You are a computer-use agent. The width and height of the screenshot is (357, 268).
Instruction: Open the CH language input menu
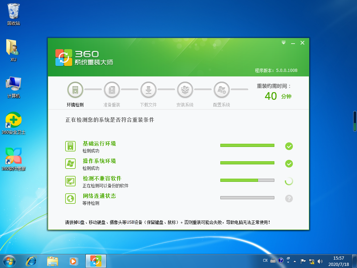pyautogui.click(x=265, y=260)
